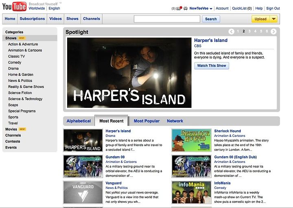The image size is (293, 208).
Task: Click Watch This Show button
Action: [212, 66]
